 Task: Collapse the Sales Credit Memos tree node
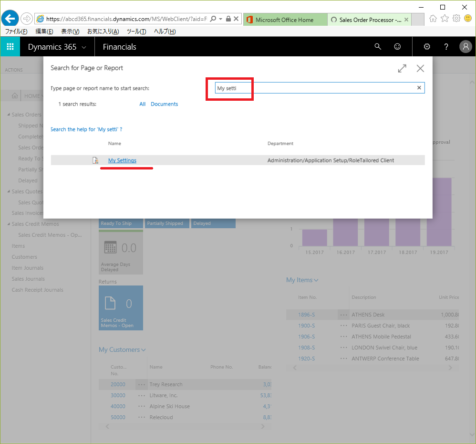pyautogui.click(x=9, y=224)
